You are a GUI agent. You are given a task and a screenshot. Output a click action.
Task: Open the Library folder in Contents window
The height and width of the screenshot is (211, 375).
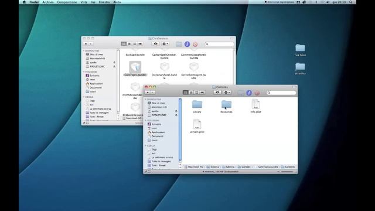coord(197,104)
